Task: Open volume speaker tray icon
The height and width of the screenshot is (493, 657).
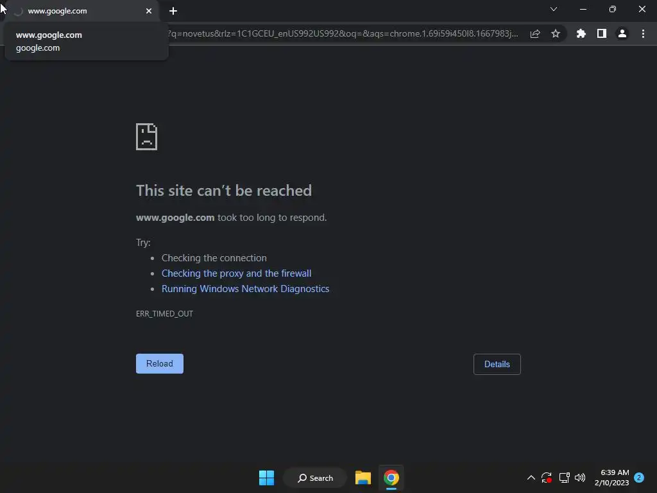Action: point(580,478)
